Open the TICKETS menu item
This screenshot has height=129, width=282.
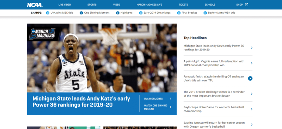pos(183,5)
